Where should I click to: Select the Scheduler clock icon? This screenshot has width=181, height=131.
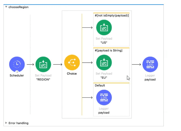coord(17,64)
